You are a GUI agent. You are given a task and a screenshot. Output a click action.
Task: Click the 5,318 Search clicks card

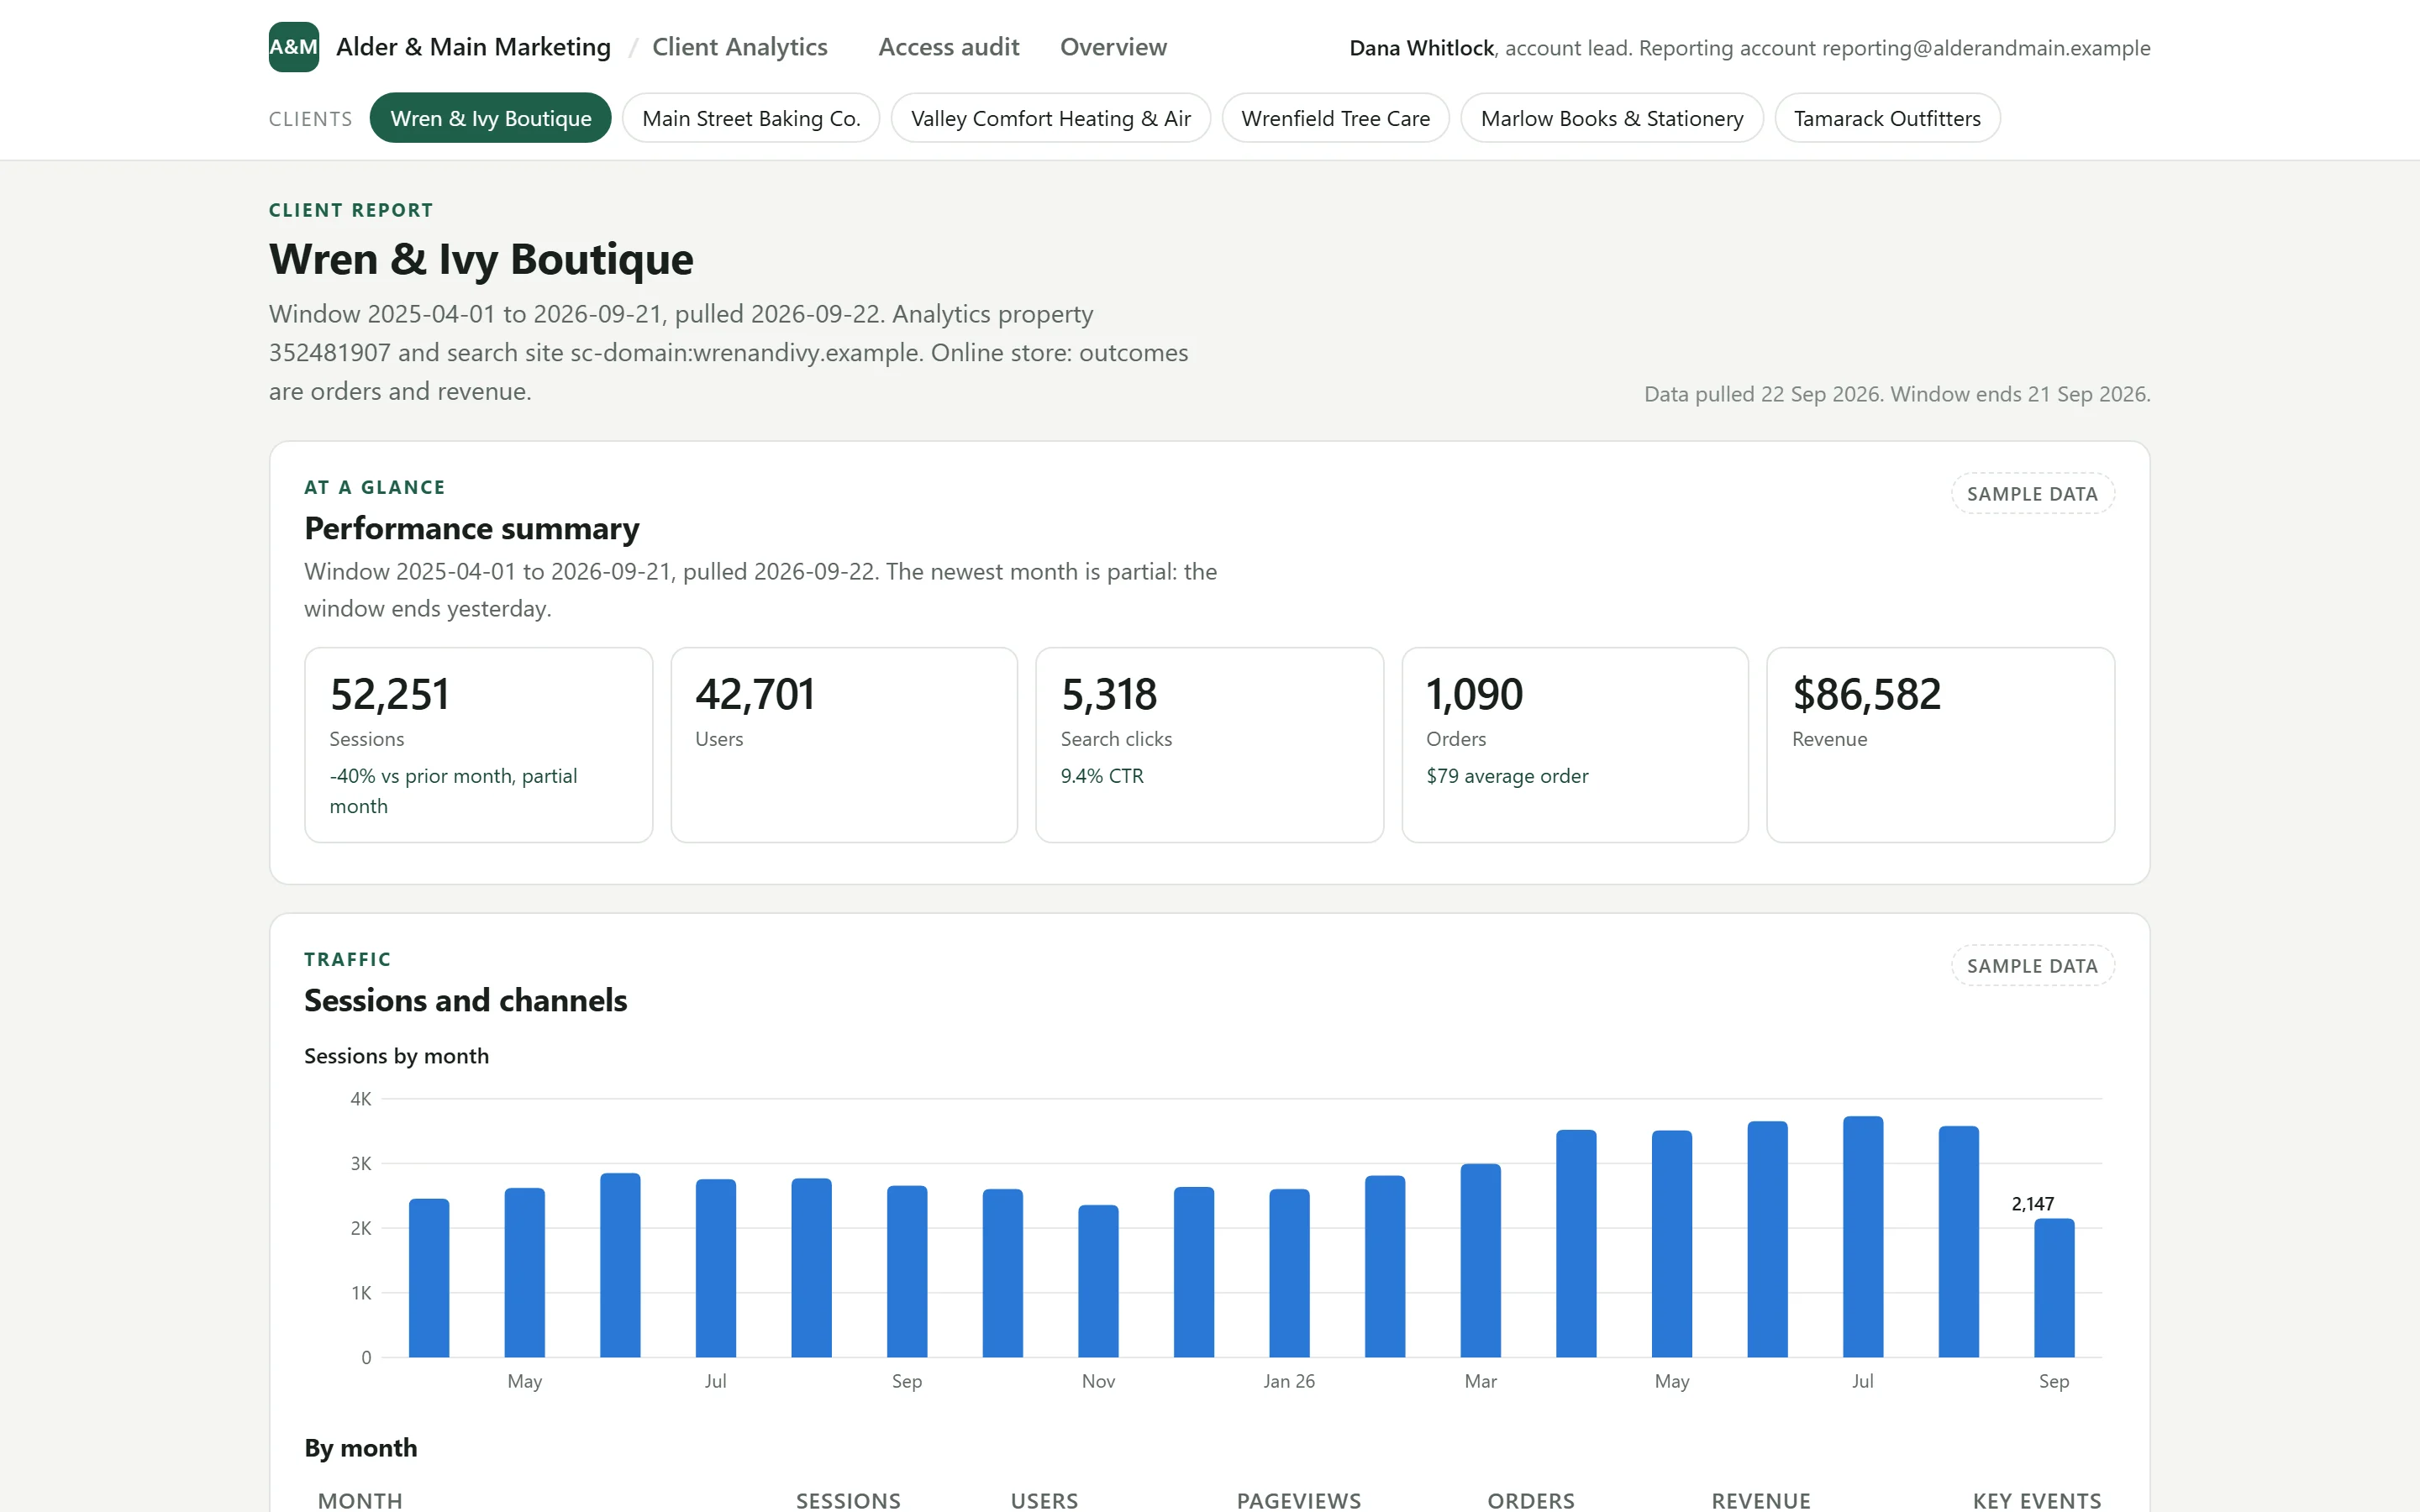click(x=1209, y=744)
